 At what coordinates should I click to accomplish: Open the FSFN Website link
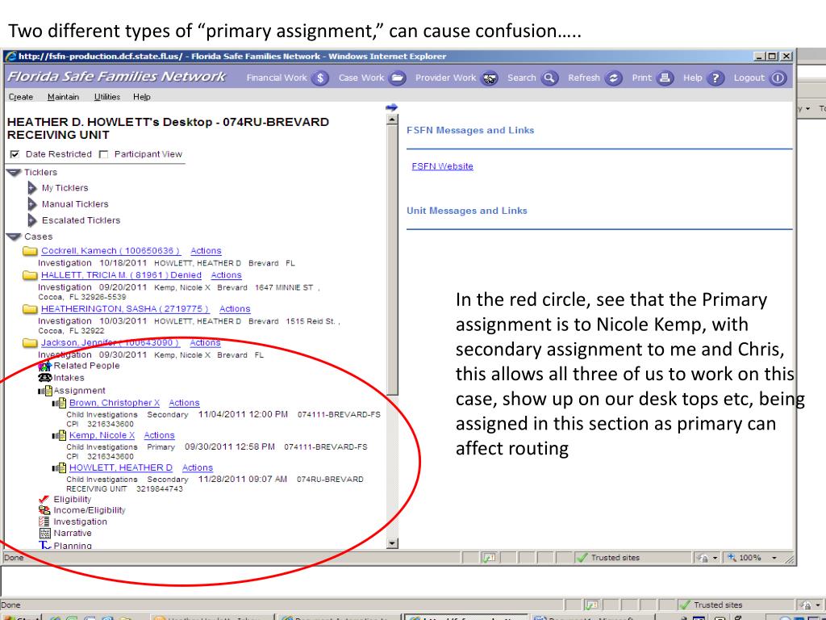(x=443, y=166)
